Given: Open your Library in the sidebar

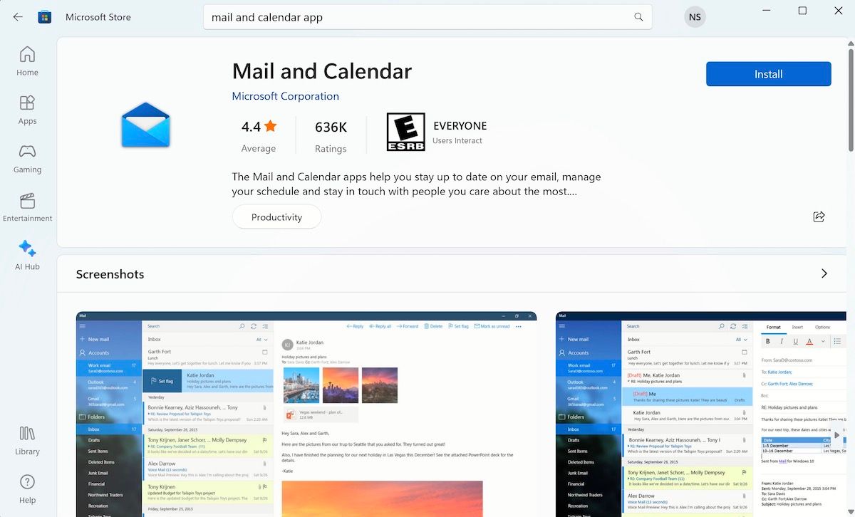Looking at the screenshot, I should 26,439.
